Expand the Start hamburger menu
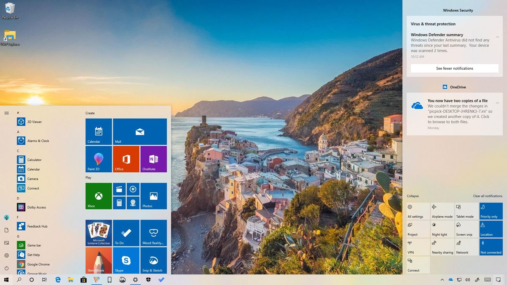Screen dimensions: 507x285 (6, 113)
